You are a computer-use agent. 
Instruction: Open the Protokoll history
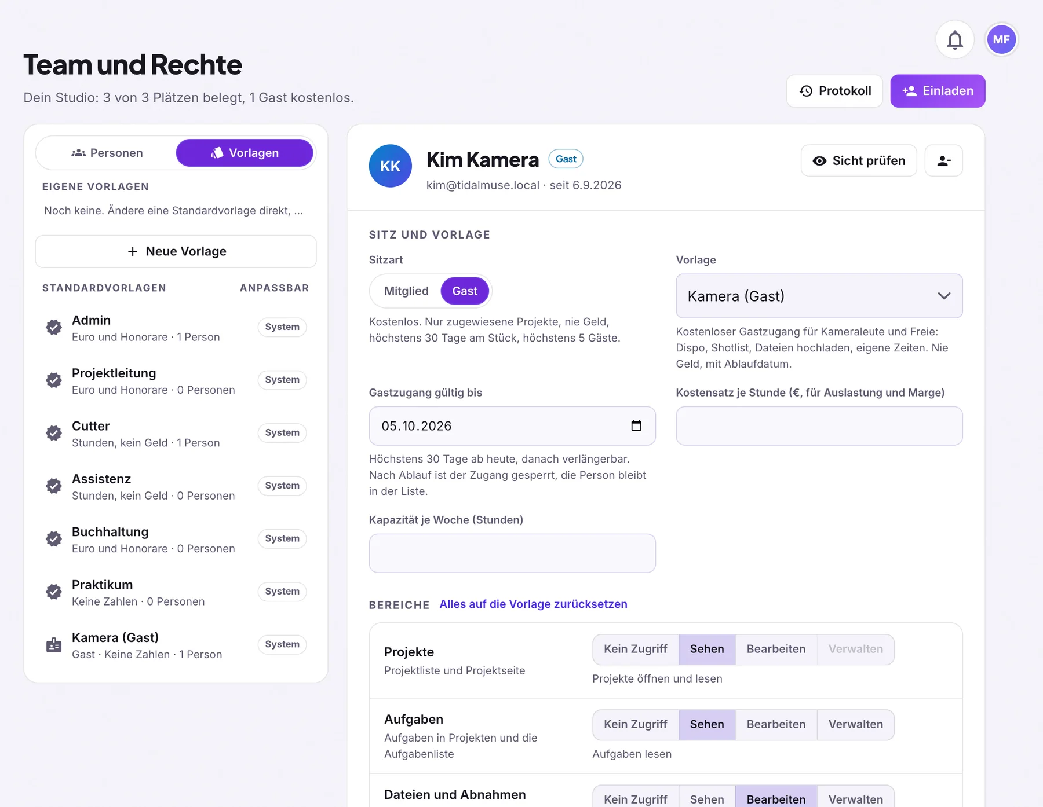click(834, 91)
